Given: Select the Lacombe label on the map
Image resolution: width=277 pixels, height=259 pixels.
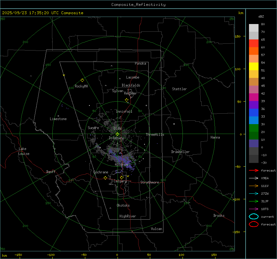Looking at the screenshot, I should click(133, 77).
